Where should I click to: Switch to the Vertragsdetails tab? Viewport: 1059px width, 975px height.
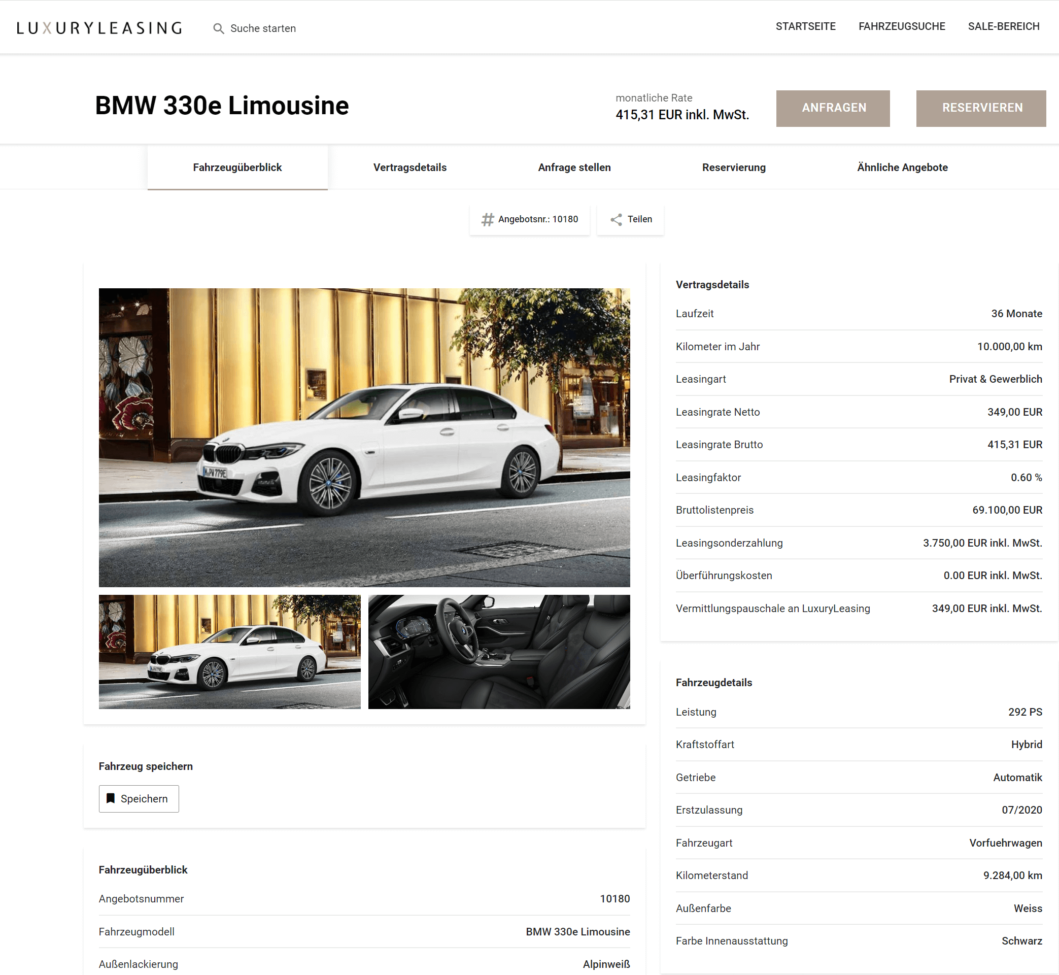[410, 167]
